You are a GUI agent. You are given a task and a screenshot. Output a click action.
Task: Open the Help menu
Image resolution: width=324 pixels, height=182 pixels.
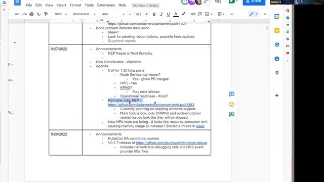pos(122,5)
